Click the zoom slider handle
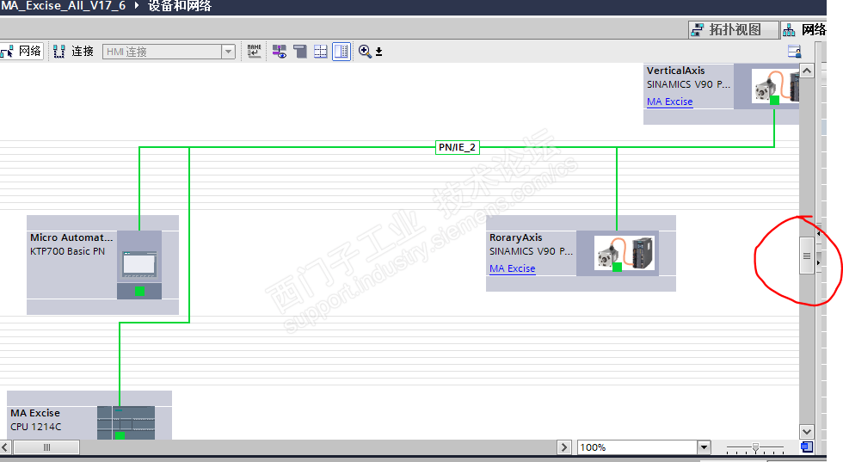 755,447
